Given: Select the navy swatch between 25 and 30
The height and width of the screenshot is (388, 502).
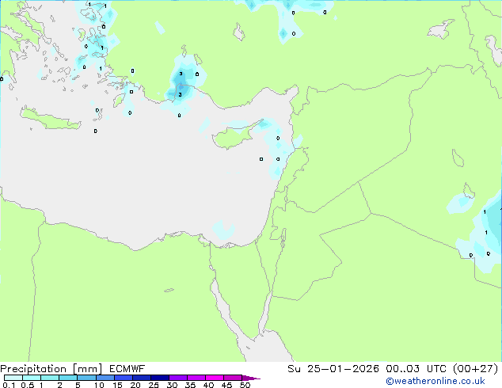Looking at the screenshot, I should [x=159, y=378].
